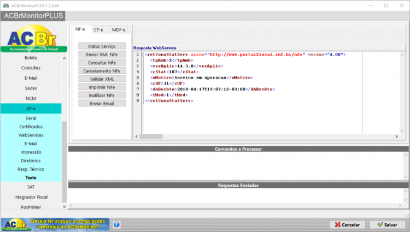Viewport: 410px width, 232px height.
Task: Click the ACBr logo in the sidebar
Action: click(x=34, y=38)
